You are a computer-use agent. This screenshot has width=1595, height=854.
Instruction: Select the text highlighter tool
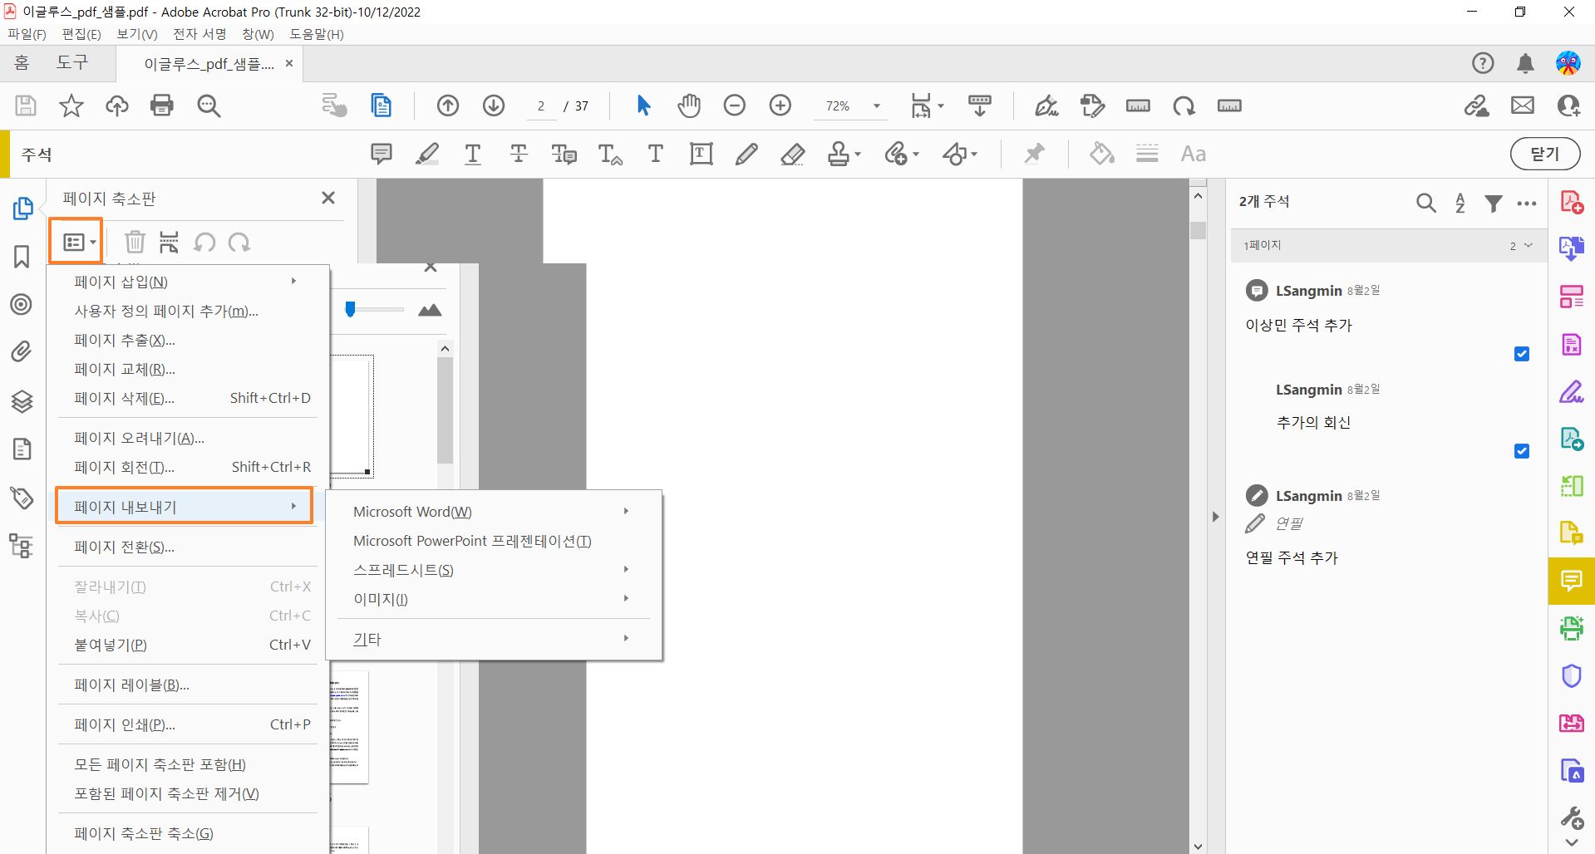tap(427, 154)
